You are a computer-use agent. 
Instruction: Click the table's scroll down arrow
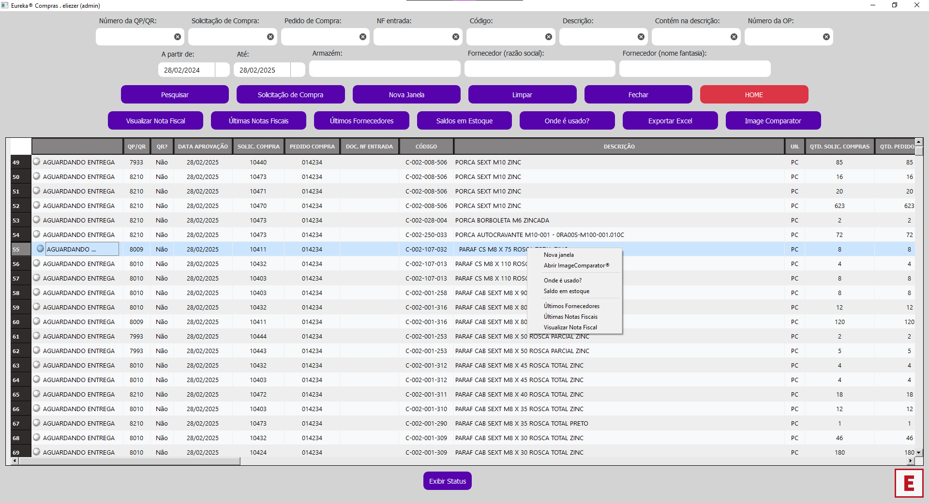[919, 453]
